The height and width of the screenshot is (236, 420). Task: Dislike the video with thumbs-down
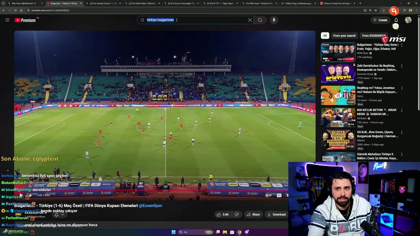coord(237,214)
